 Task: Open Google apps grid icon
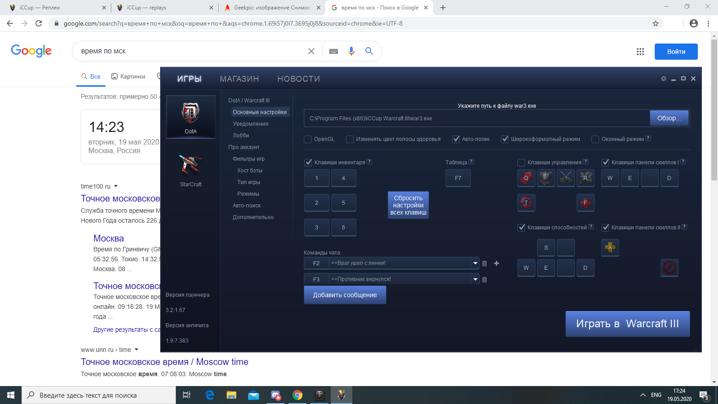click(640, 52)
